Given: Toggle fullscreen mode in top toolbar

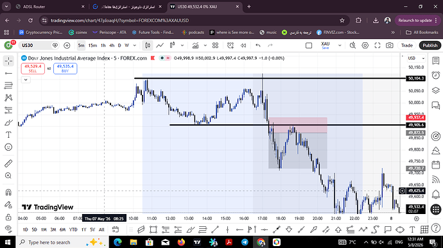Looking at the screenshot, I should coord(378,45).
